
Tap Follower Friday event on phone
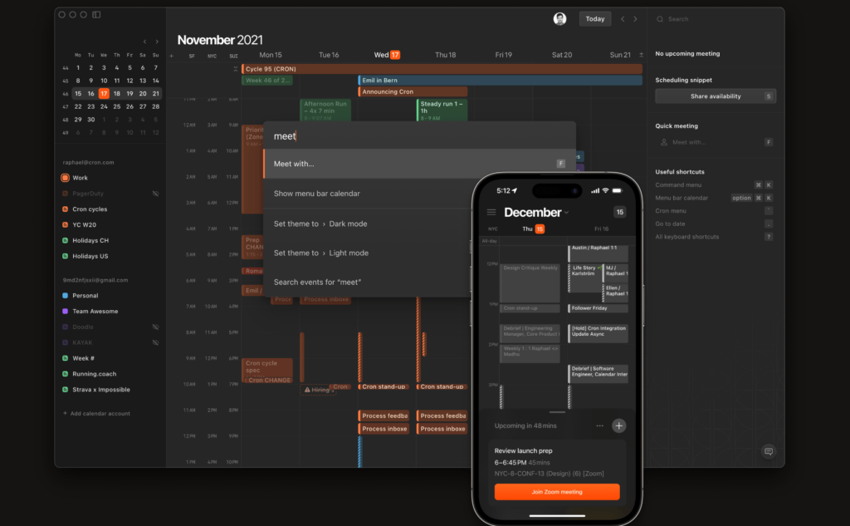pyautogui.click(x=598, y=308)
